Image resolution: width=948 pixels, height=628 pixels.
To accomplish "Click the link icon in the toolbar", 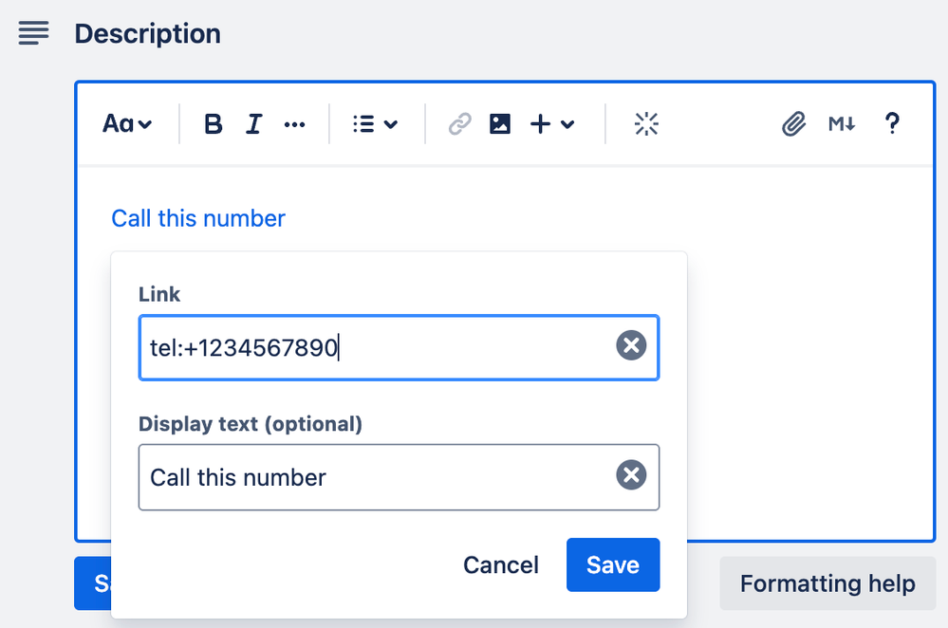I will (459, 124).
